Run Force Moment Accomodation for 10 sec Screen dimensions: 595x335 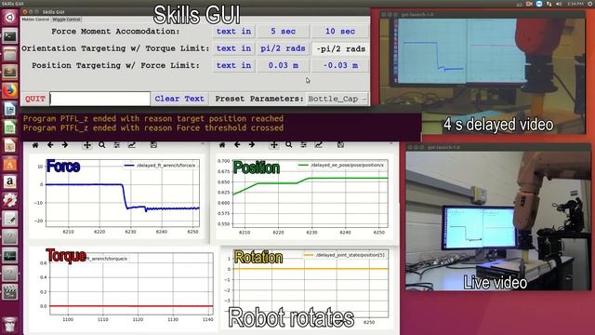[340, 32]
